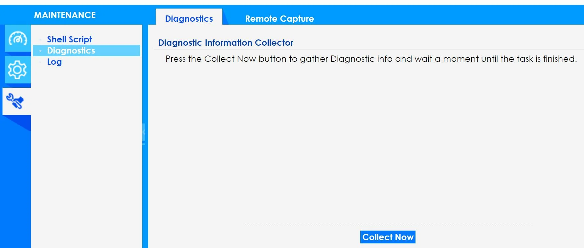Collapse the navigation panel with the arrow handle
The image size is (584, 248).
144,133
